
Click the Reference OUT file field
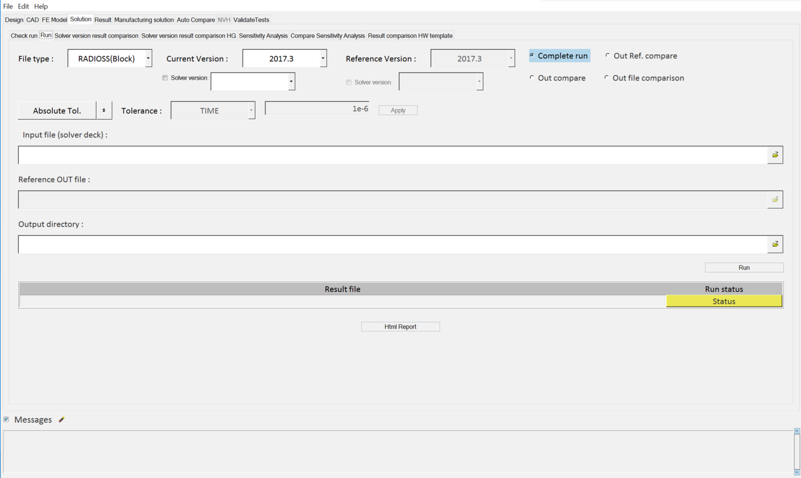[x=392, y=199]
